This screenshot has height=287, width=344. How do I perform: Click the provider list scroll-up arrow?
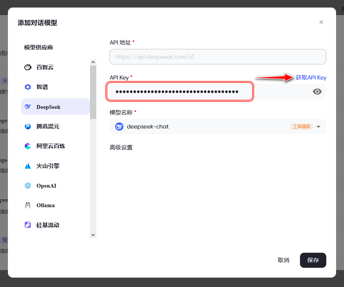coord(93,62)
